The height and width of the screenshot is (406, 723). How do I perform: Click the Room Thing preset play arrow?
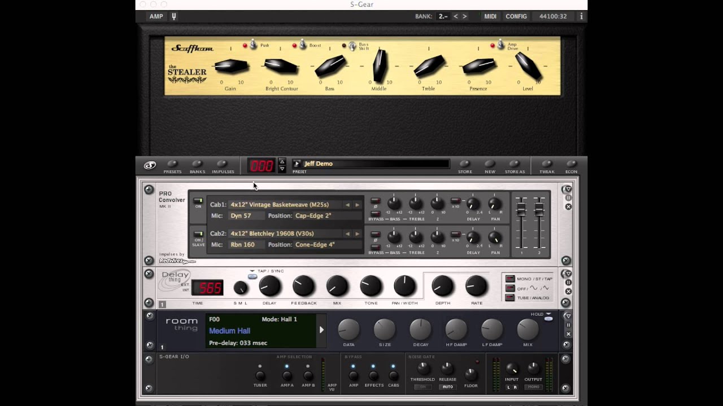tap(321, 330)
